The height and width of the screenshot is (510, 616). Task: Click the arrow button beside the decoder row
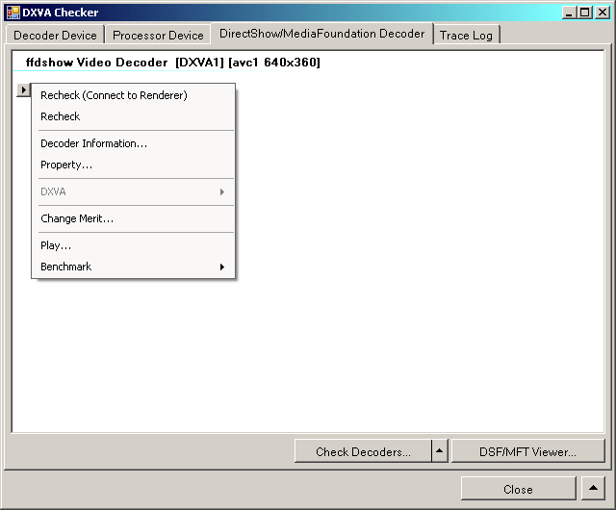[x=23, y=90]
